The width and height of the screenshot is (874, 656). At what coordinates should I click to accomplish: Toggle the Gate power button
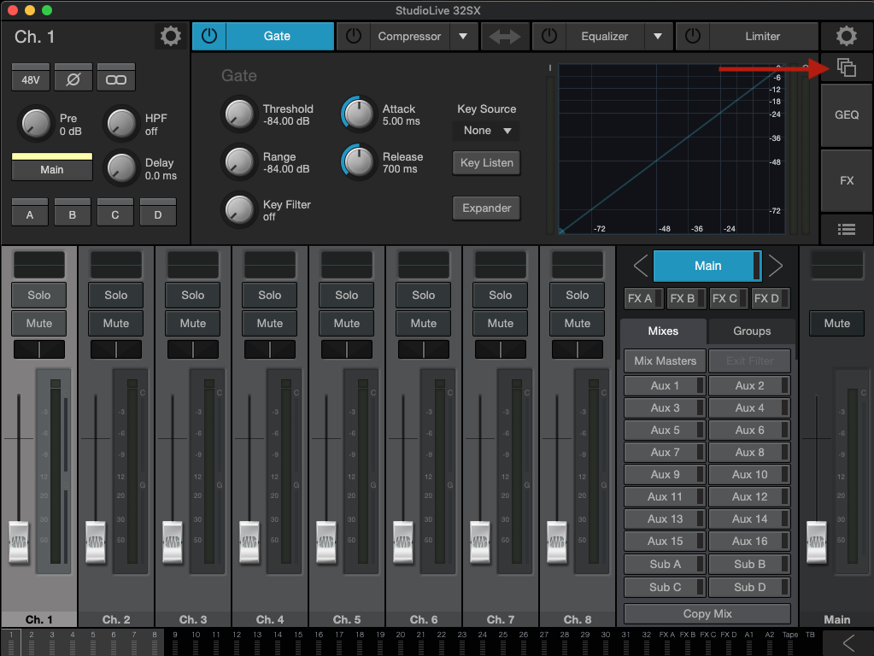[209, 36]
